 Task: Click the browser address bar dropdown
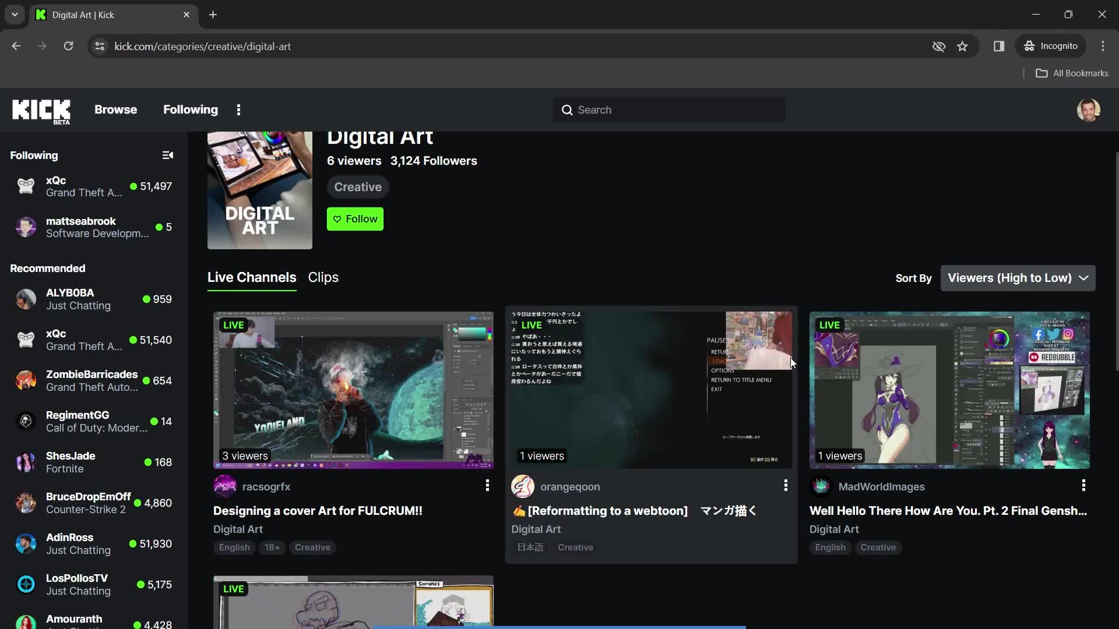14,15
